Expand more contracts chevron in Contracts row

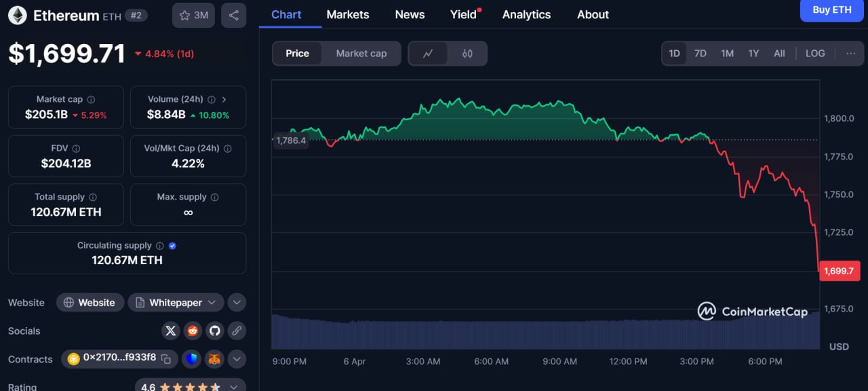point(237,359)
